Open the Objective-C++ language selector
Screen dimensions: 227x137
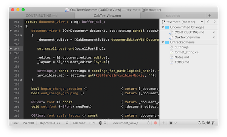pos(53,123)
